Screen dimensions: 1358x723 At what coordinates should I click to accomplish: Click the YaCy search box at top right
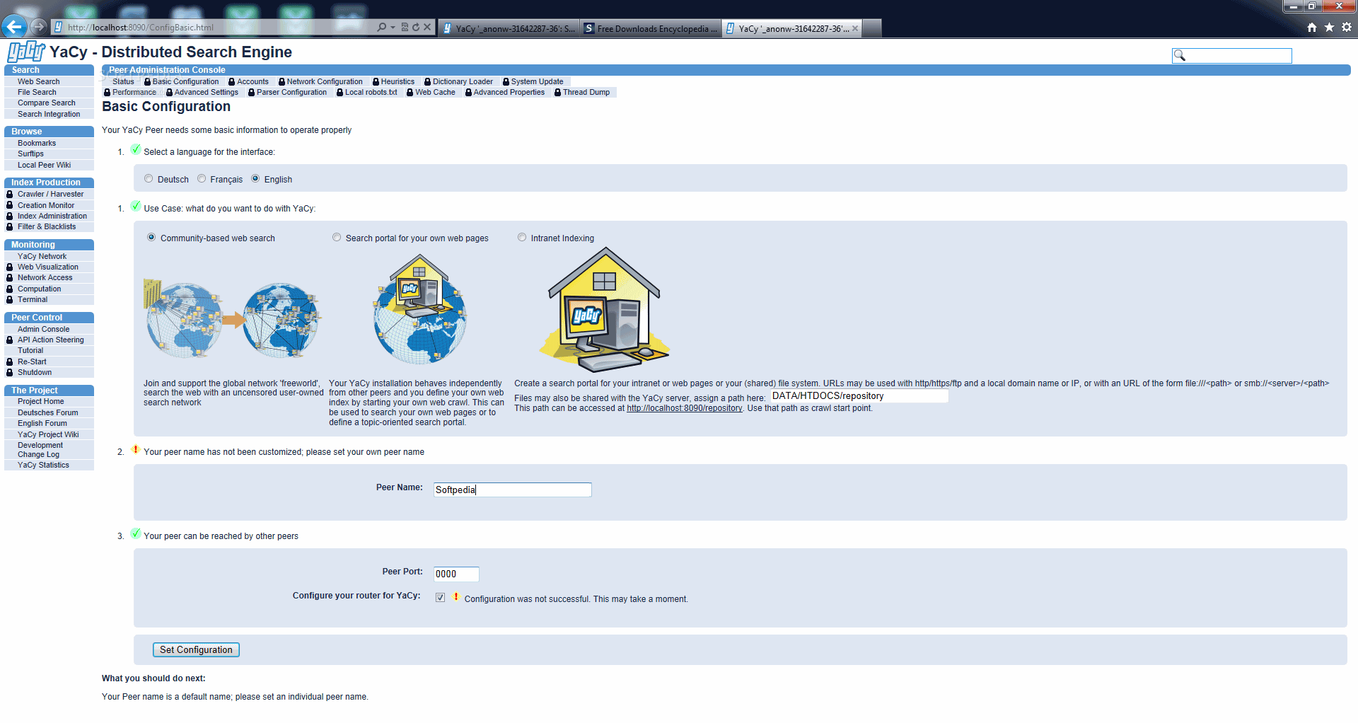1232,55
